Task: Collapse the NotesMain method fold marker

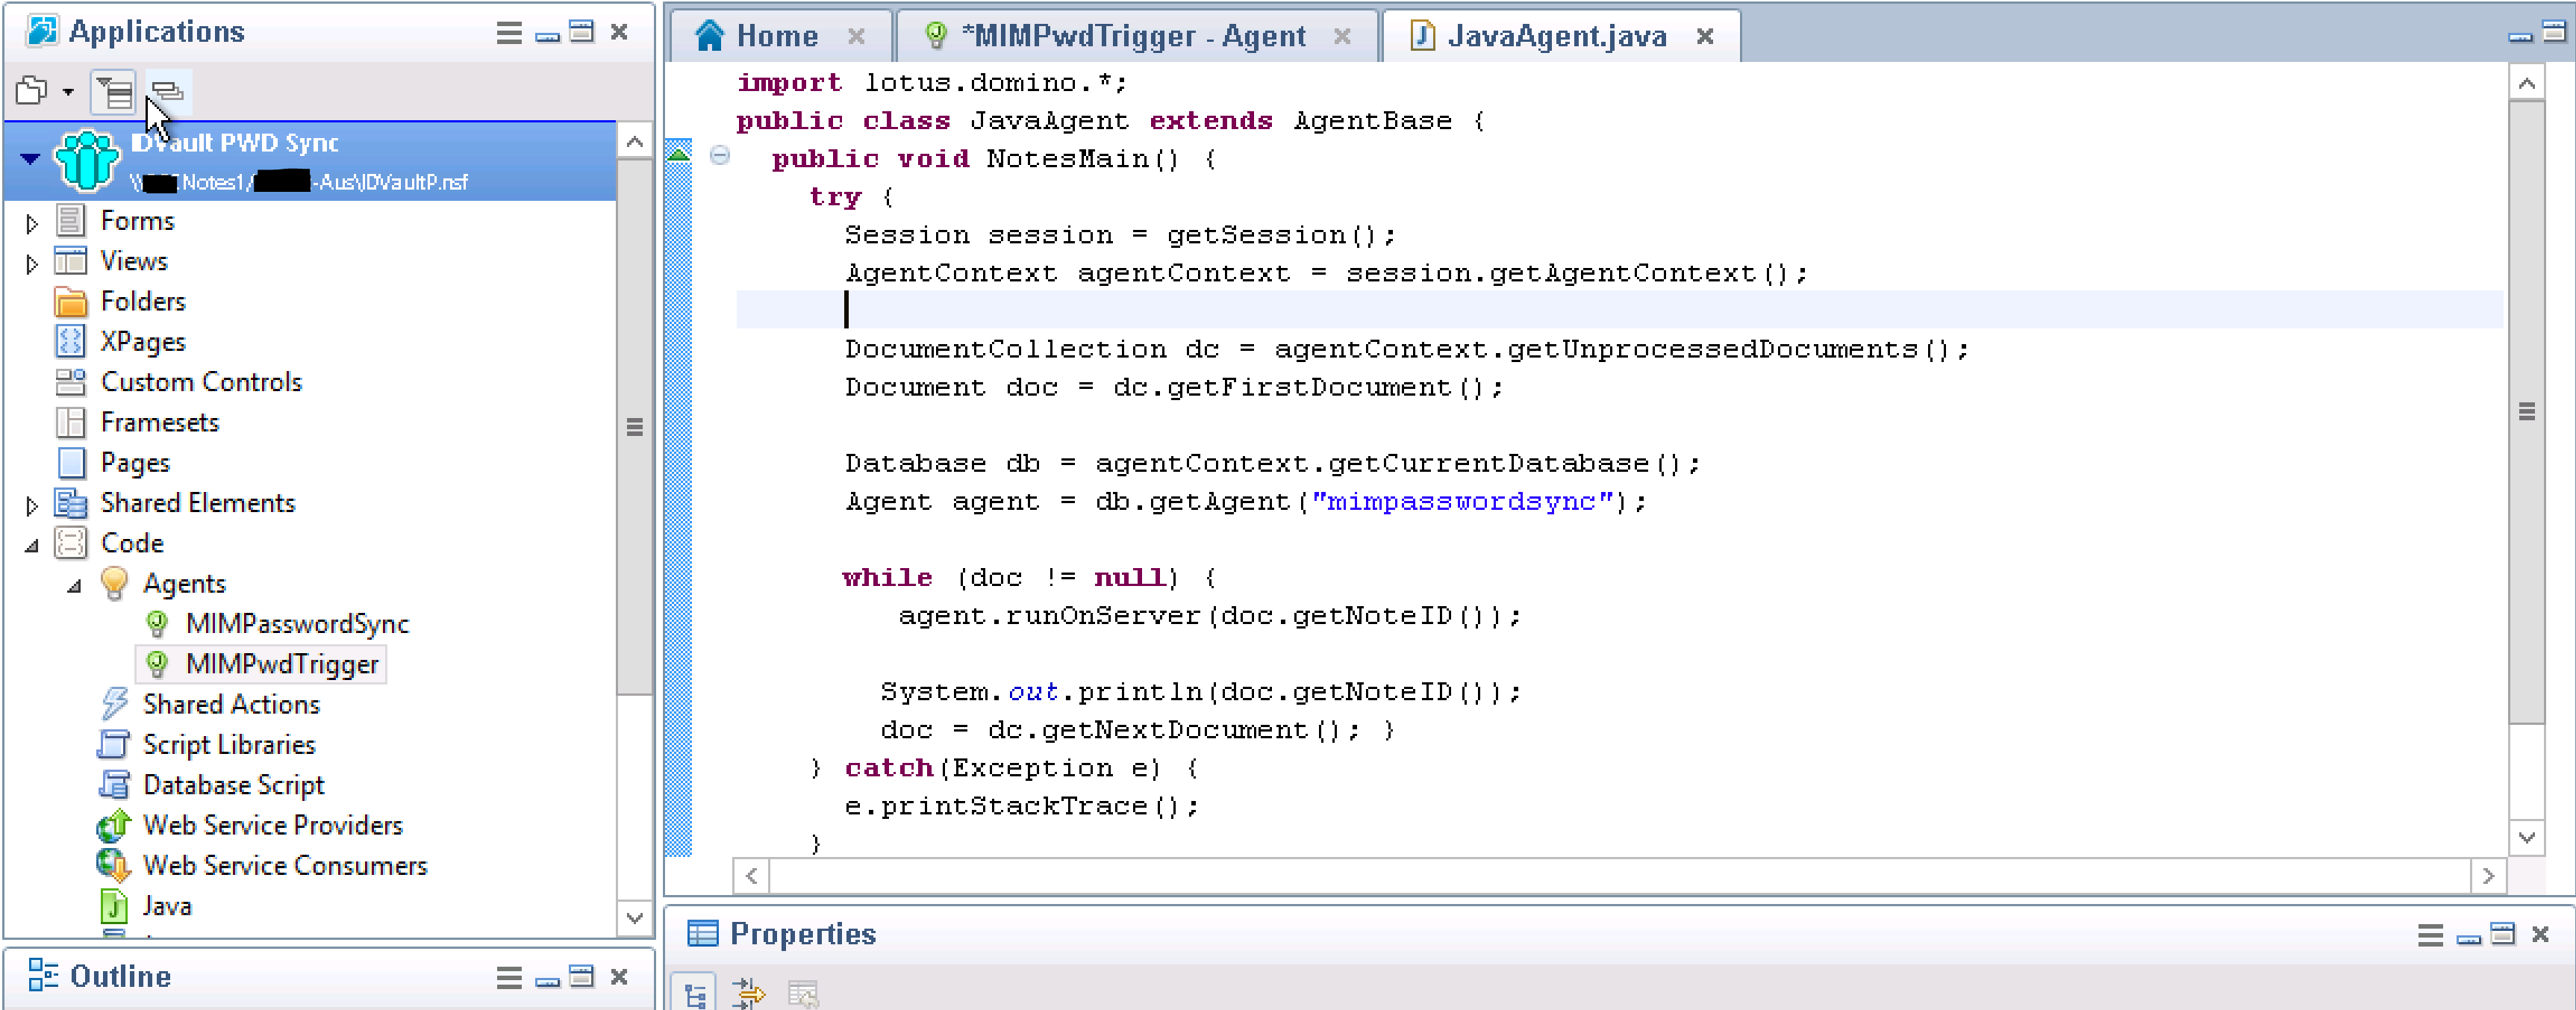Action: 720,156
